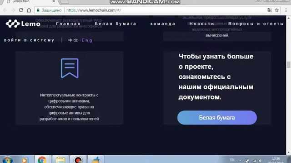The width and height of the screenshot is (291, 163).
Task: Open the Windows Start button
Action: click(x=8, y=160)
